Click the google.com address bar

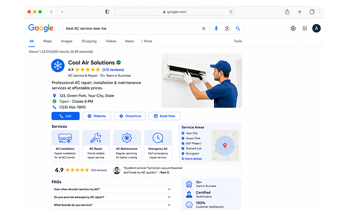(174, 12)
